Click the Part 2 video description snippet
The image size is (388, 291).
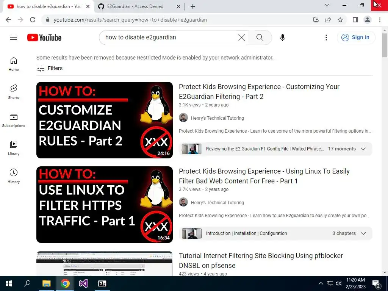click(x=275, y=131)
